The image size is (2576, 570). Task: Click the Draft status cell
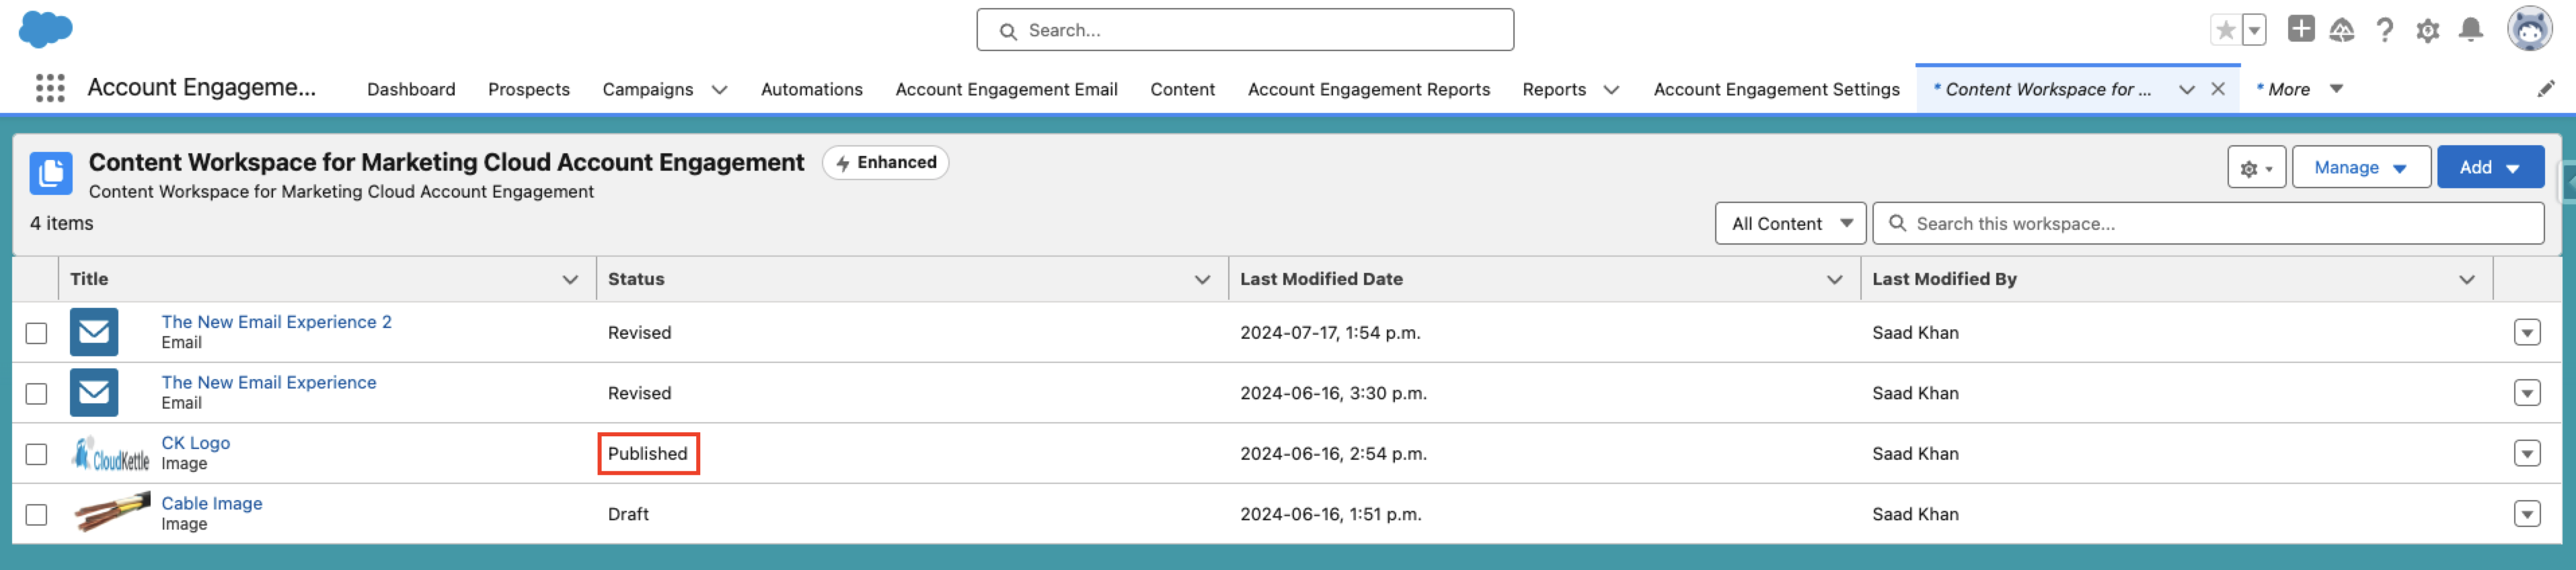pyautogui.click(x=628, y=514)
